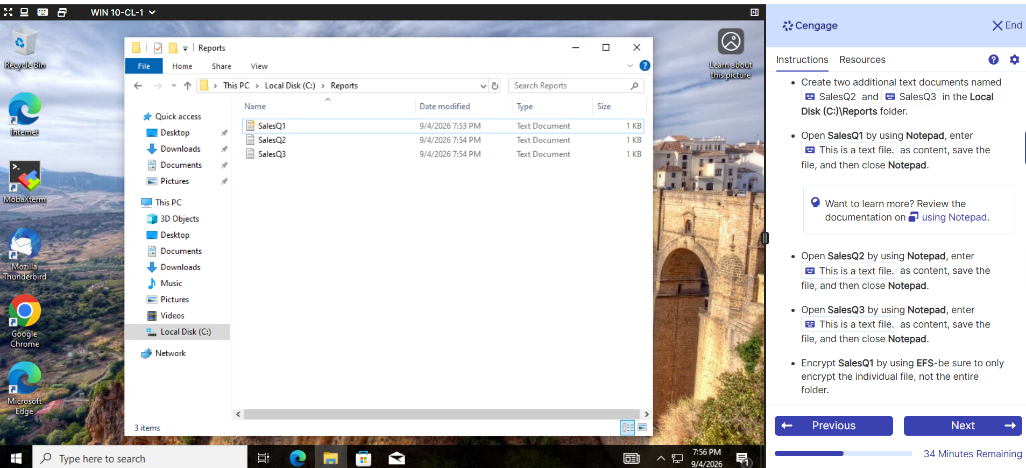Open recent locations dropdown arrow
Viewport: 1026px width, 468px height.
click(173, 86)
